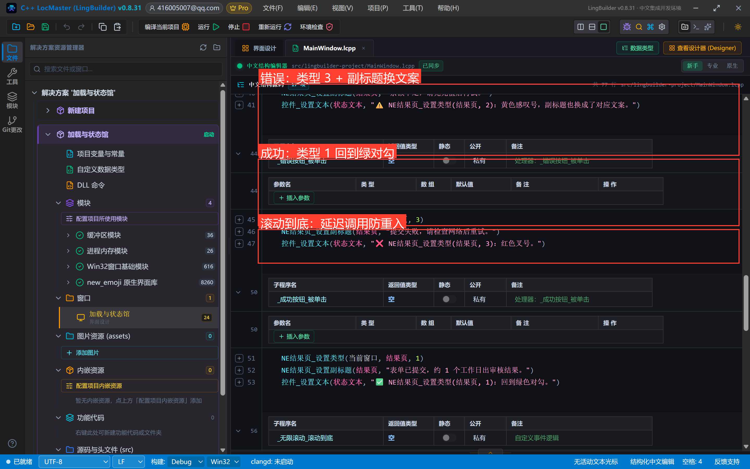The image size is (750, 469).
Task: Click the green save icon
Action: (45, 27)
